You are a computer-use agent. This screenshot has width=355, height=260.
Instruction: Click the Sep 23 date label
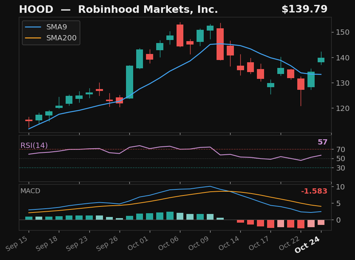[x=78, y=243]
